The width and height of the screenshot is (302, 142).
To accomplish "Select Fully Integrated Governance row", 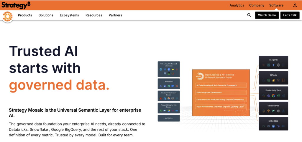I will click(x=221, y=92).
